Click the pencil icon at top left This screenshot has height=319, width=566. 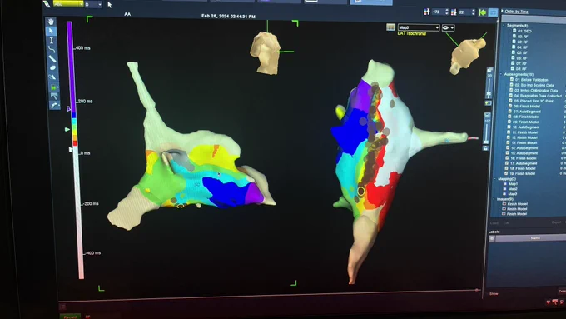[x=47, y=4]
